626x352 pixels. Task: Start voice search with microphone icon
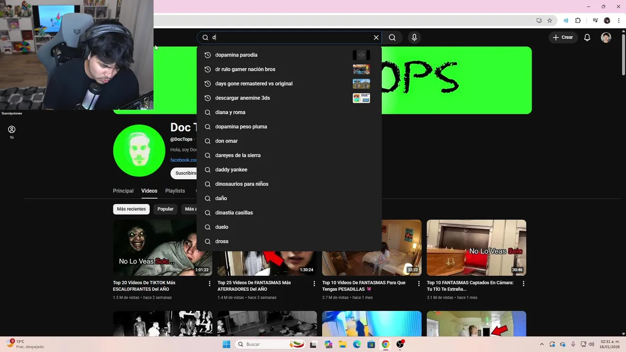pyautogui.click(x=414, y=37)
